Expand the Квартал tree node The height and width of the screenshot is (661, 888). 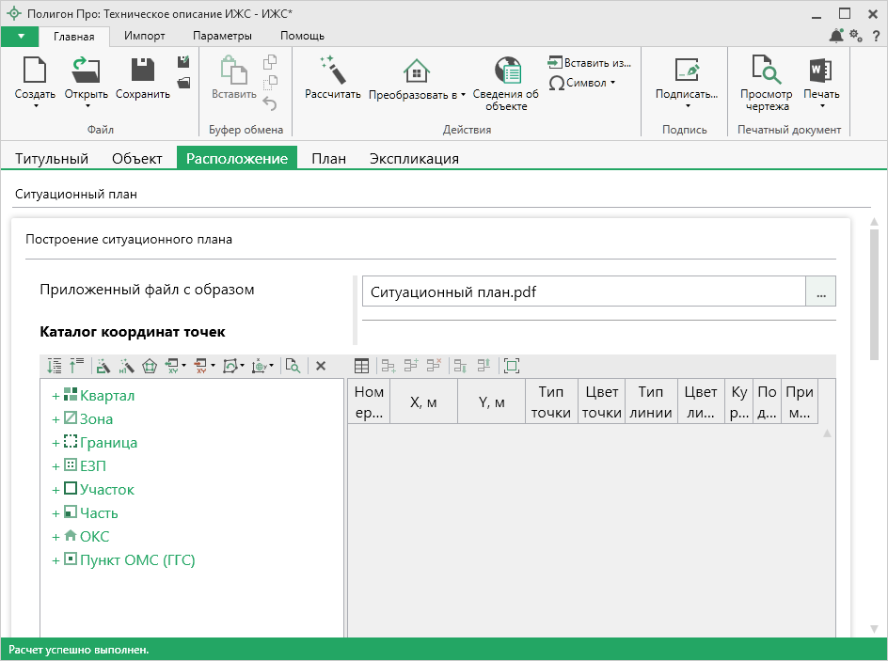coord(55,397)
